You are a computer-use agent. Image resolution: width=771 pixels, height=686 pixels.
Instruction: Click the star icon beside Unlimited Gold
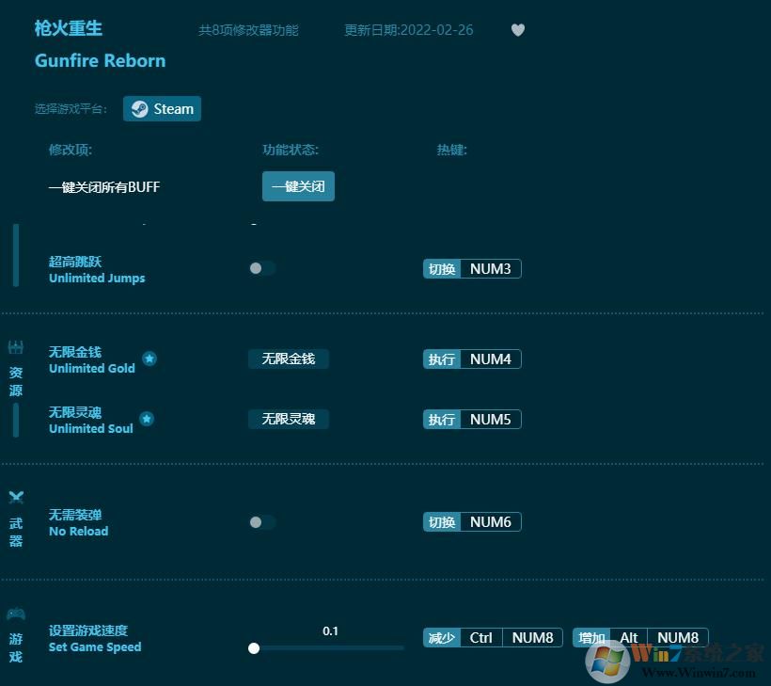149,358
